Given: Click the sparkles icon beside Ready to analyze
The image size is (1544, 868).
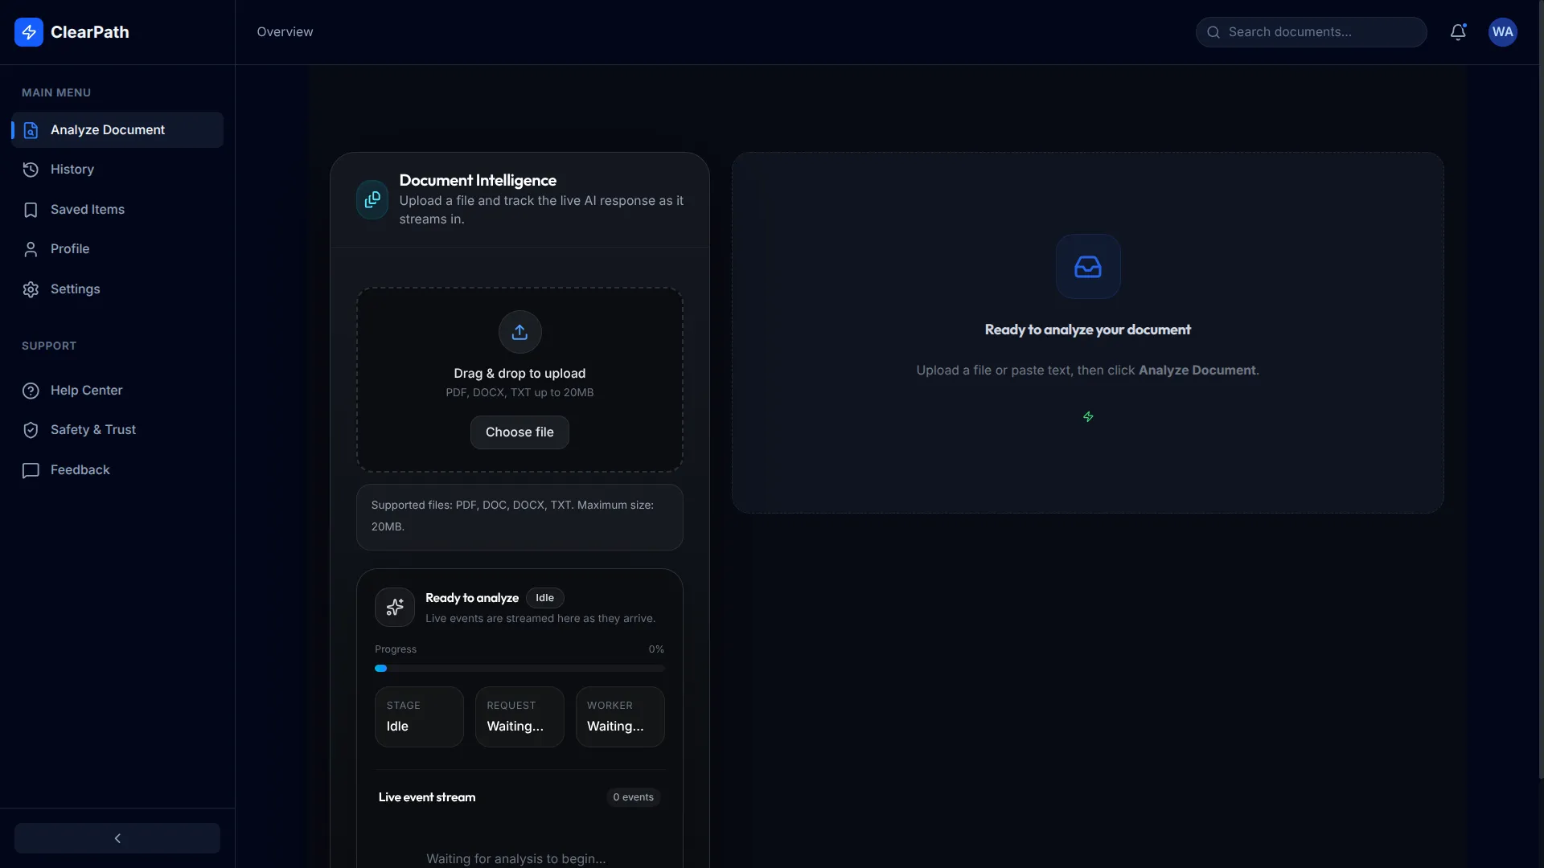Looking at the screenshot, I should (395, 608).
